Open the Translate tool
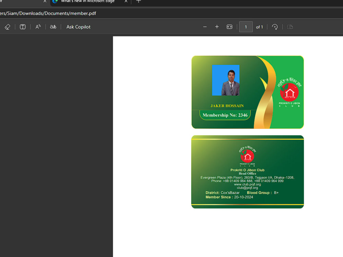The width and height of the screenshot is (343, 257). point(53,27)
